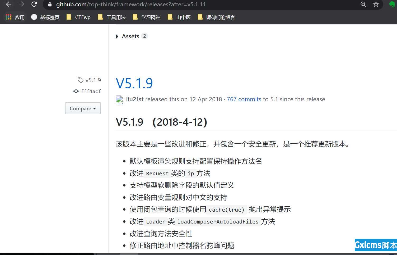The height and width of the screenshot is (255, 397).
Task: Click the Evernote elephant extension icon
Action: [x=392, y=4]
